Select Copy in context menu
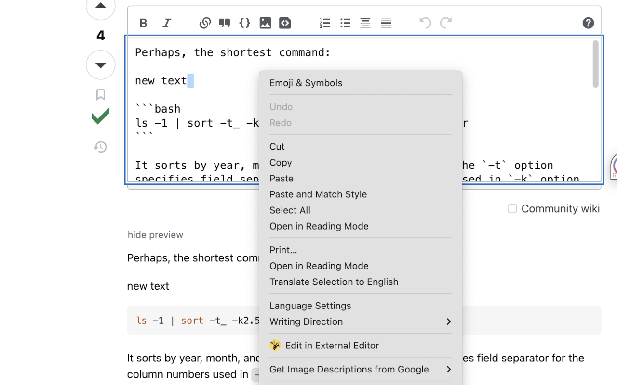 point(361,163)
